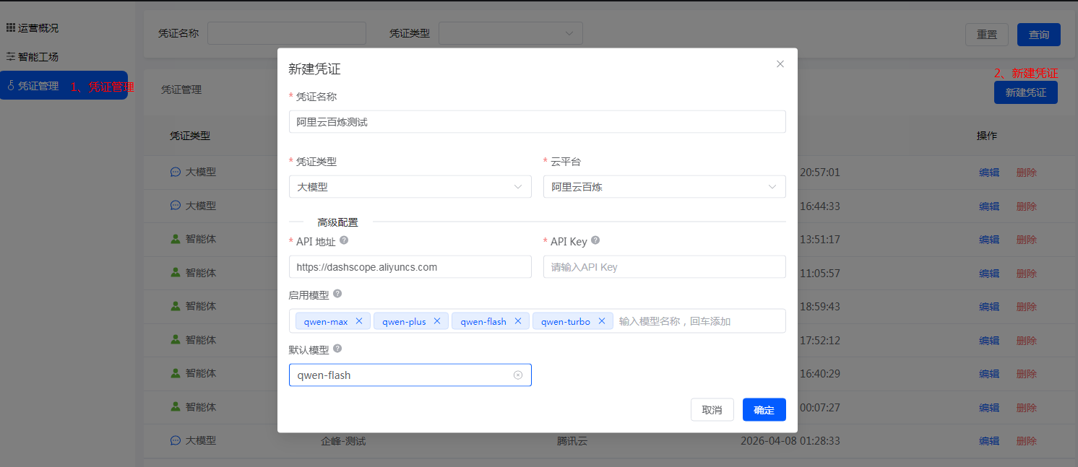Screen dimensions: 1078x467
Task: Click help icon beside 启用模型 label
Action: pyautogui.click(x=337, y=294)
